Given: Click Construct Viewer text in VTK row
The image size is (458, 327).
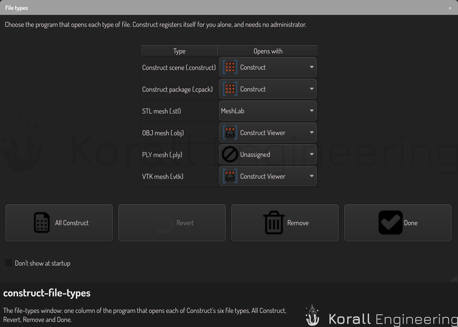Looking at the screenshot, I should 263,176.
